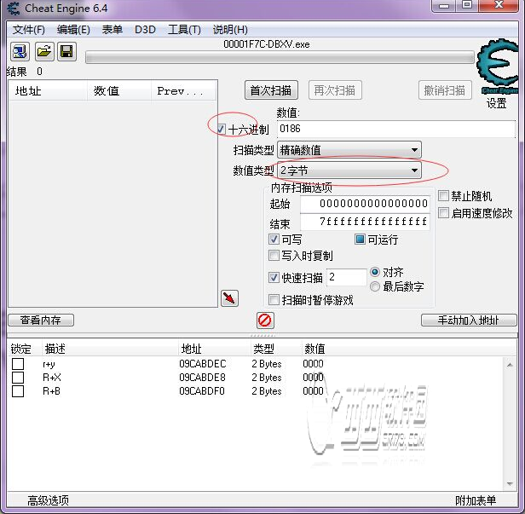This screenshot has height=514, width=525.
Task: Toggle the 快速扫描 checkbox
Action: 274,277
